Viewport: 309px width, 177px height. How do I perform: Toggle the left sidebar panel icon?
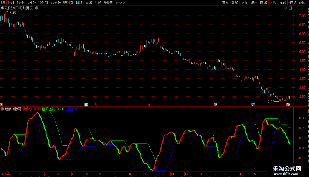coord(3,2)
